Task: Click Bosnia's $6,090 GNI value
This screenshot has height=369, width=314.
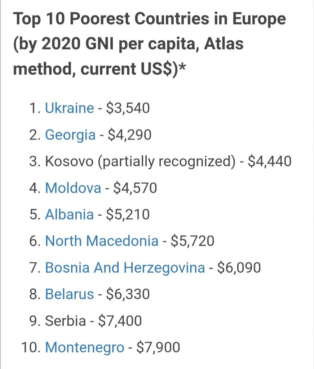Action: coord(239,268)
